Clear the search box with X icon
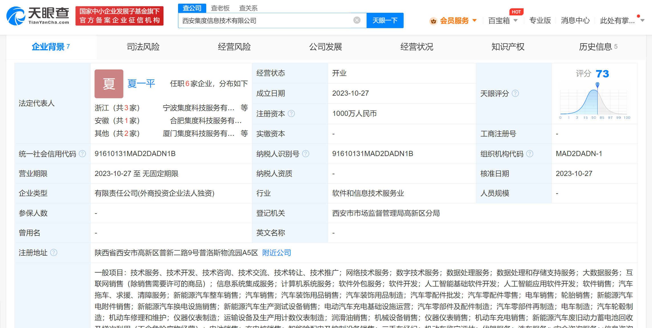The width and height of the screenshot is (652, 328). (357, 20)
